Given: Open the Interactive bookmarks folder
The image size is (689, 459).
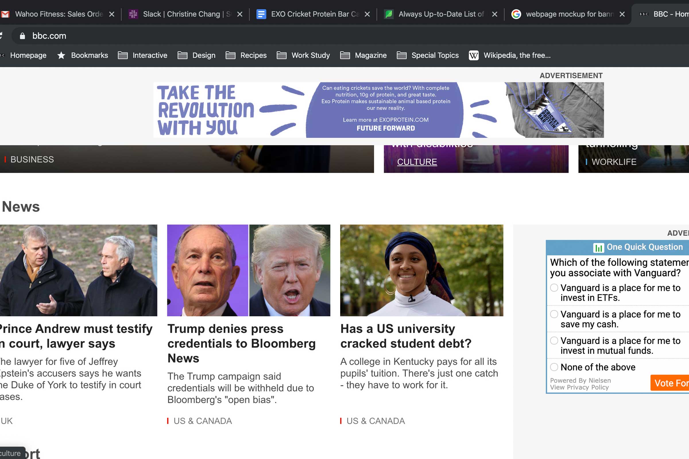Looking at the screenshot, I should (143, 55).
